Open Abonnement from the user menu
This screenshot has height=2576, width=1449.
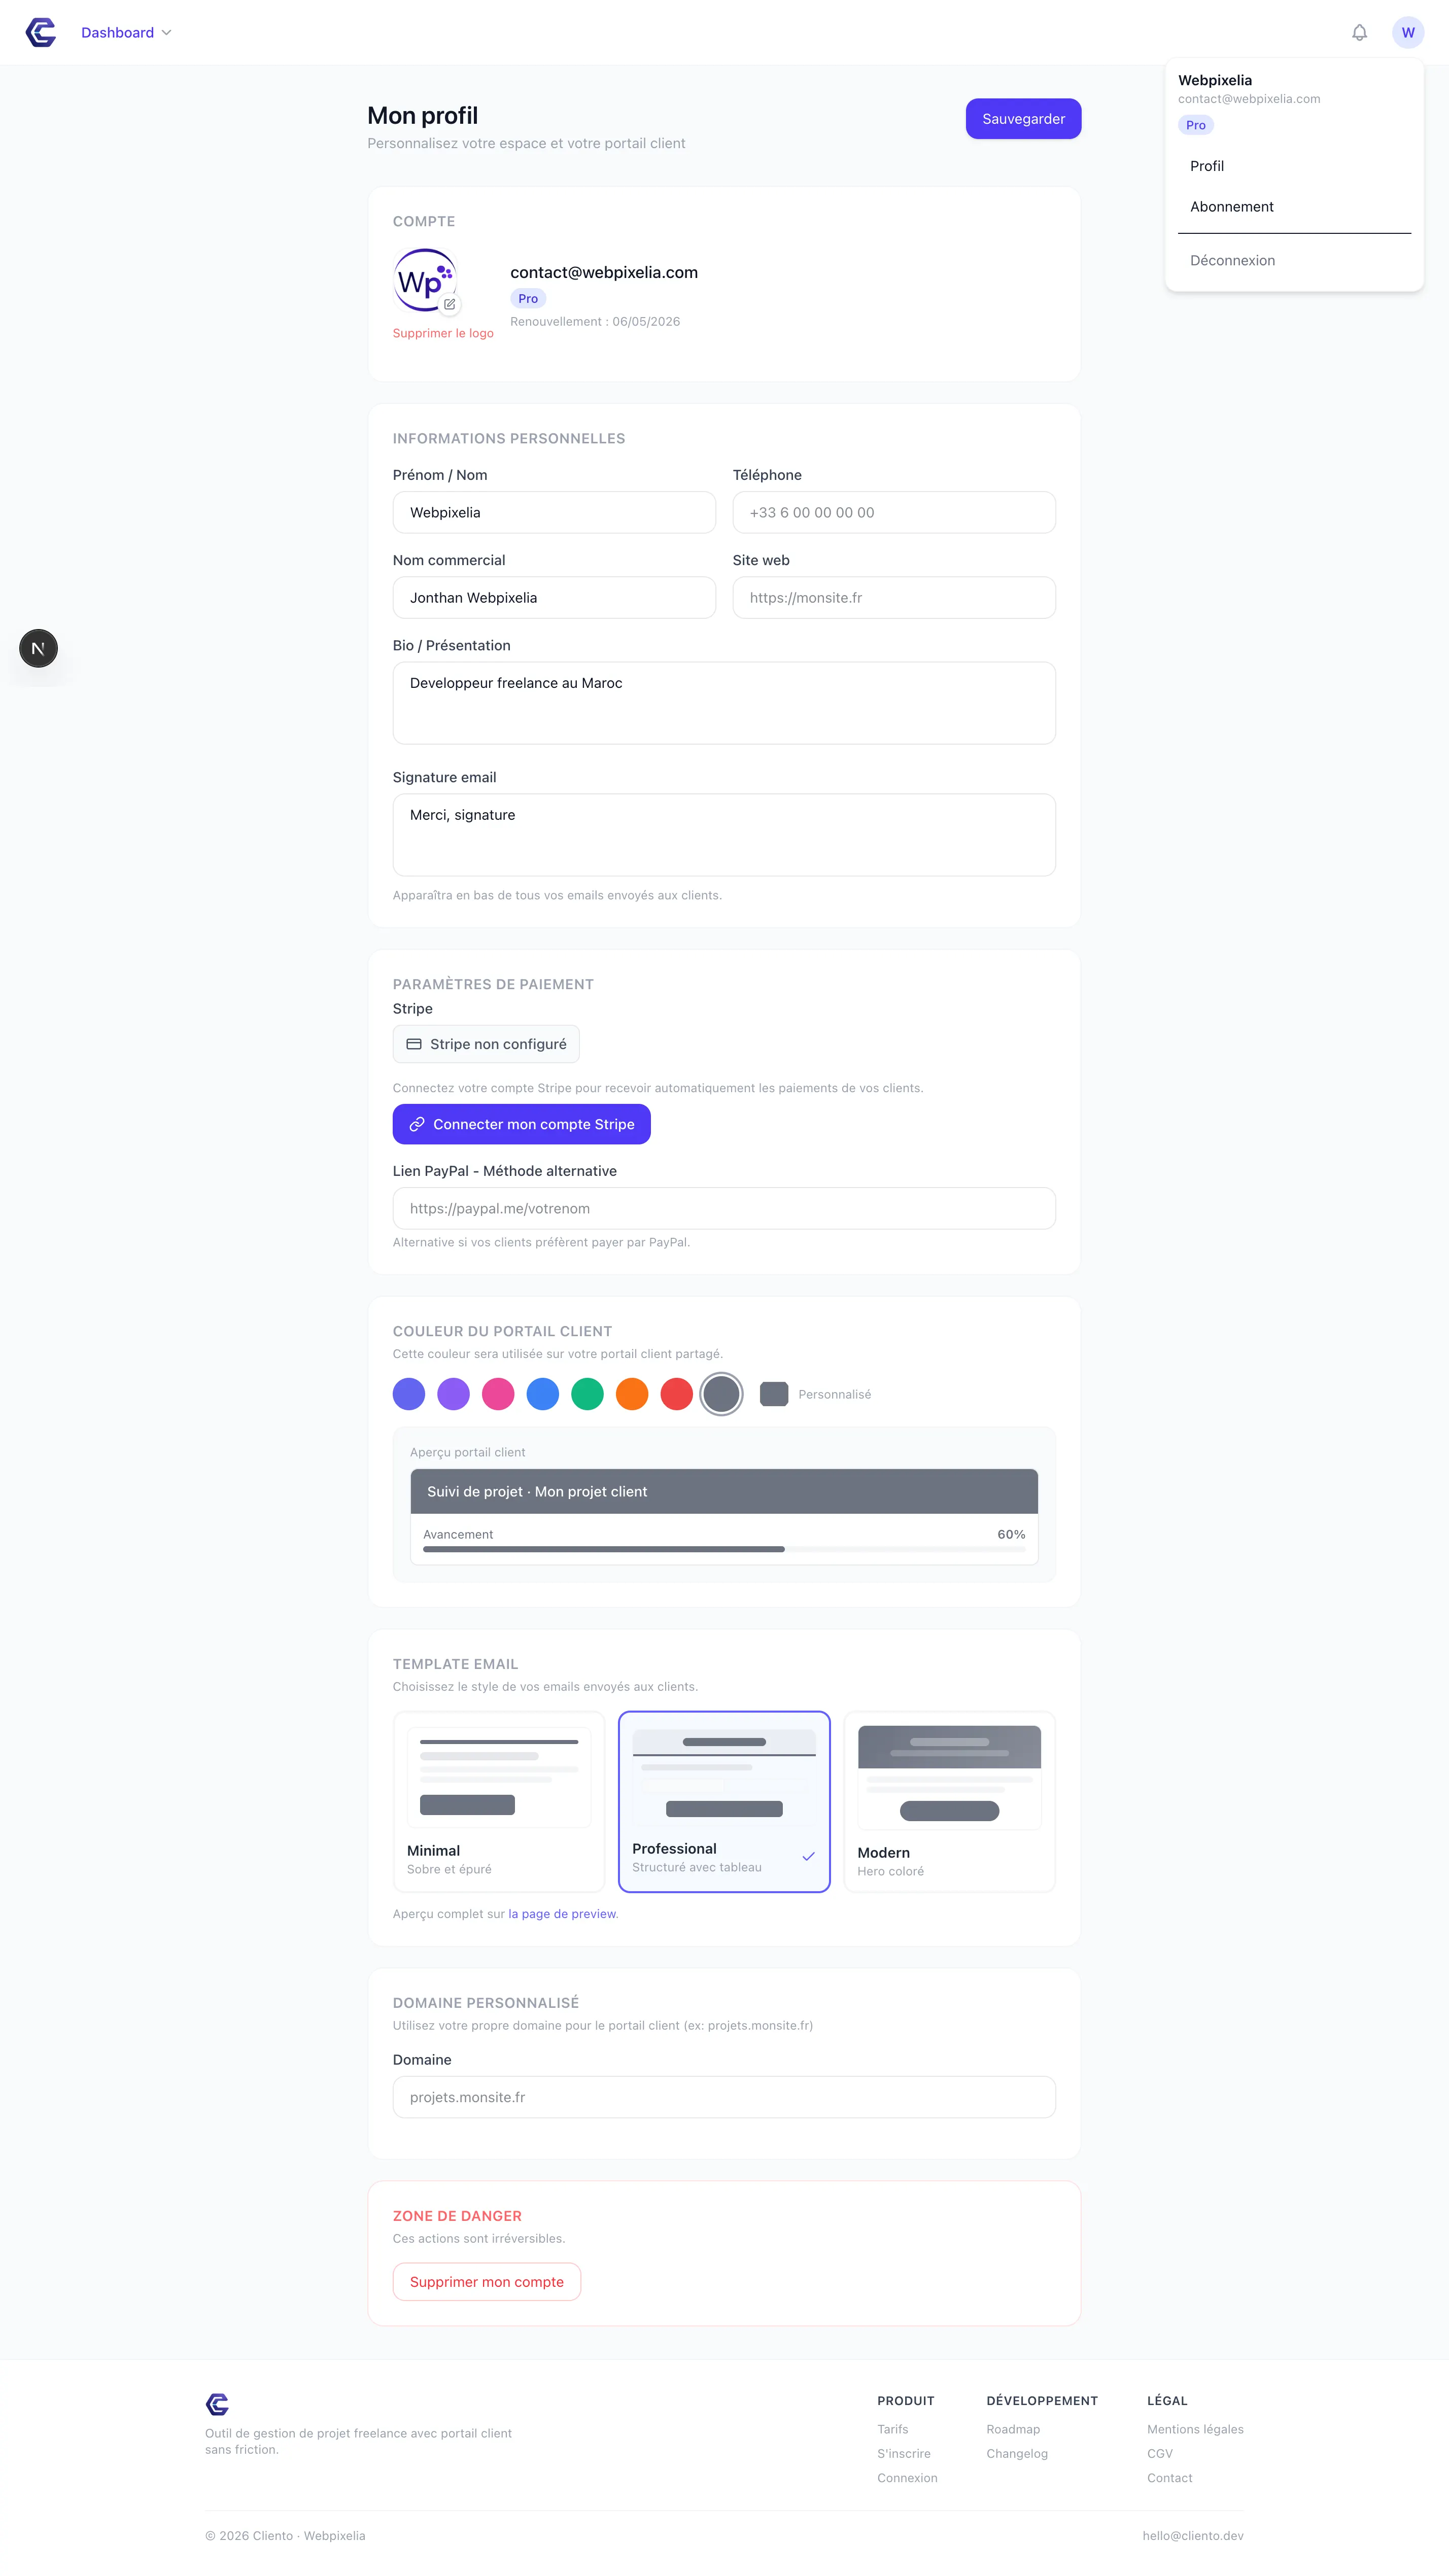point(1231,207)
